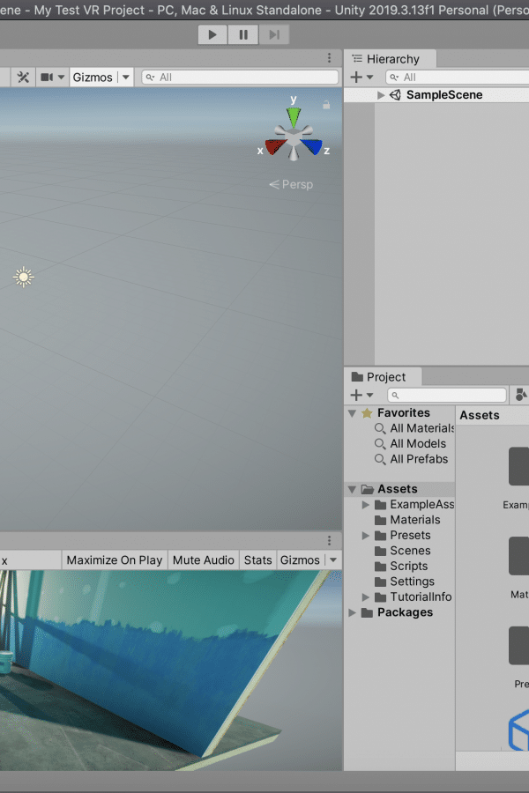
Task: Expand the Packages folder
Action: (x=353, y=612)
